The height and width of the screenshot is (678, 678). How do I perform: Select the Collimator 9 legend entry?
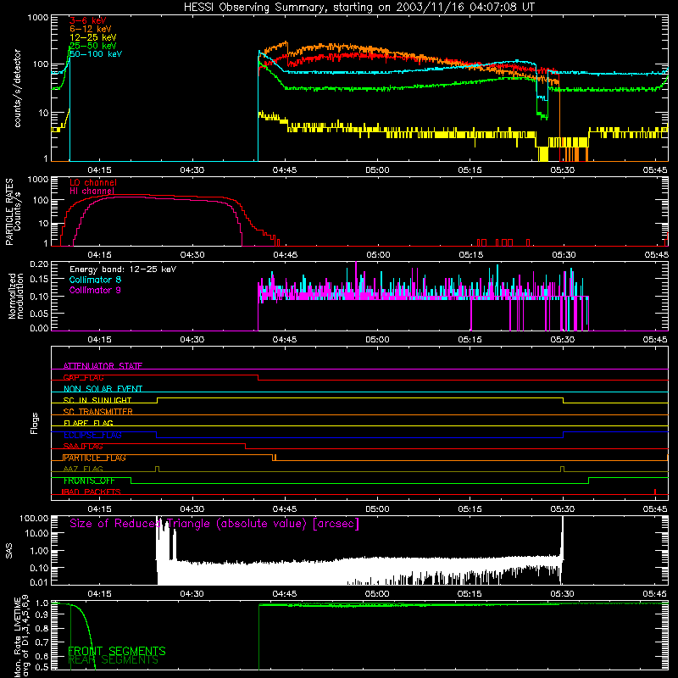(95, 290)
